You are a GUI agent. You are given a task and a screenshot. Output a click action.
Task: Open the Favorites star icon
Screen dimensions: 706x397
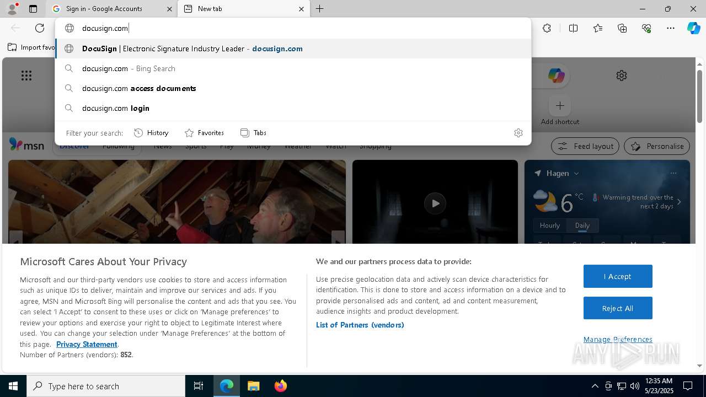[598, 28]
